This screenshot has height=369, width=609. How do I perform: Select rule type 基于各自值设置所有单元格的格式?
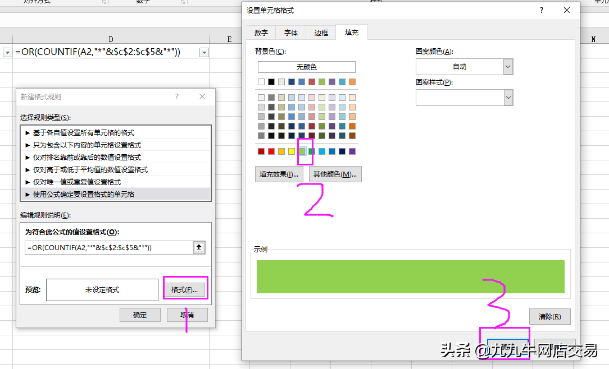tap(116, 132)
